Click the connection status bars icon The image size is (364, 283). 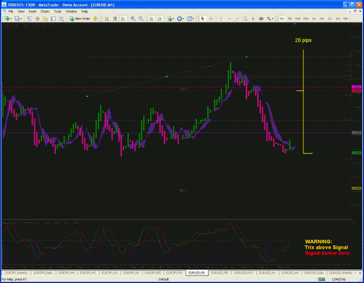(x=321, y=279)
